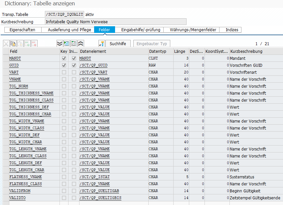Viewport: 283px width, 205px height.
Task: Click the expand all icon in toolbar
Action: pos(60,44)
